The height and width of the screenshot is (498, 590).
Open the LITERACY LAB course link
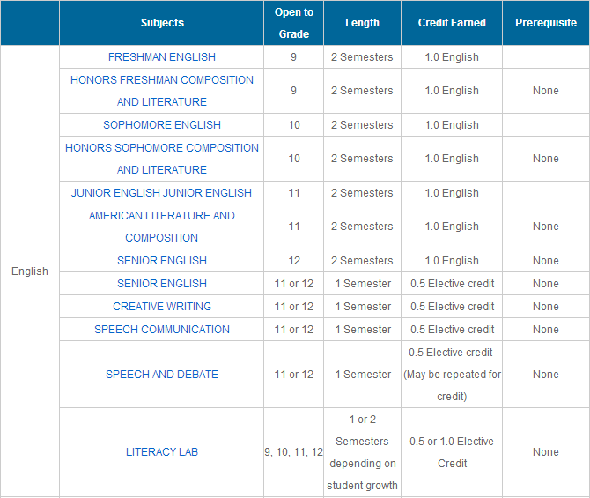click(161, 452)
